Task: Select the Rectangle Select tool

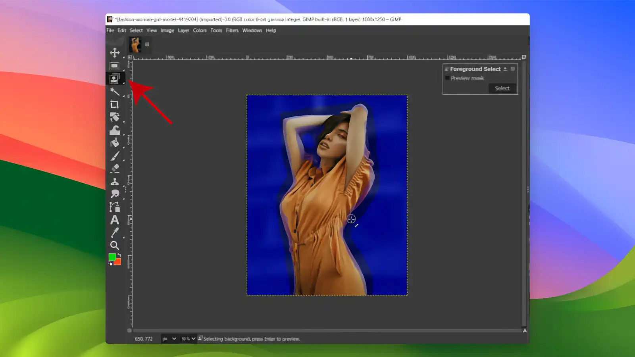Action: click(x=115, y=66)
